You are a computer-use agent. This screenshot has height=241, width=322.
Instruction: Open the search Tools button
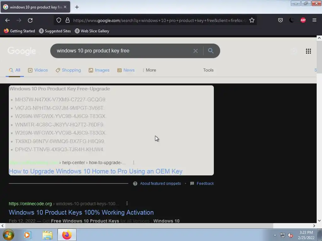pyautogui.click(x=208, y=70)
